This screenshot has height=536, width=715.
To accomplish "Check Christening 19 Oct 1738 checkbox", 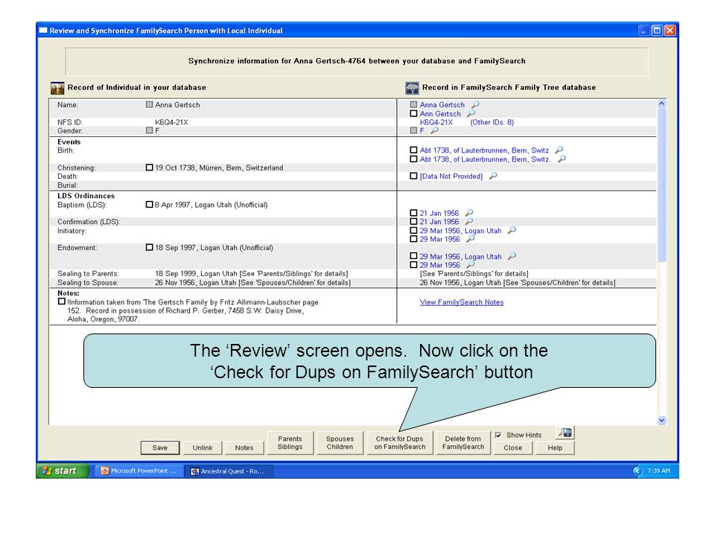I will tap(149, 167).
